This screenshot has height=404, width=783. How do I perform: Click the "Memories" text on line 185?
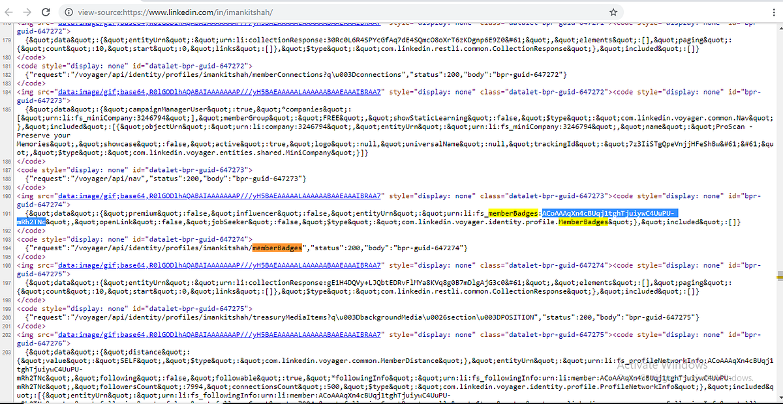coord(33,145)
